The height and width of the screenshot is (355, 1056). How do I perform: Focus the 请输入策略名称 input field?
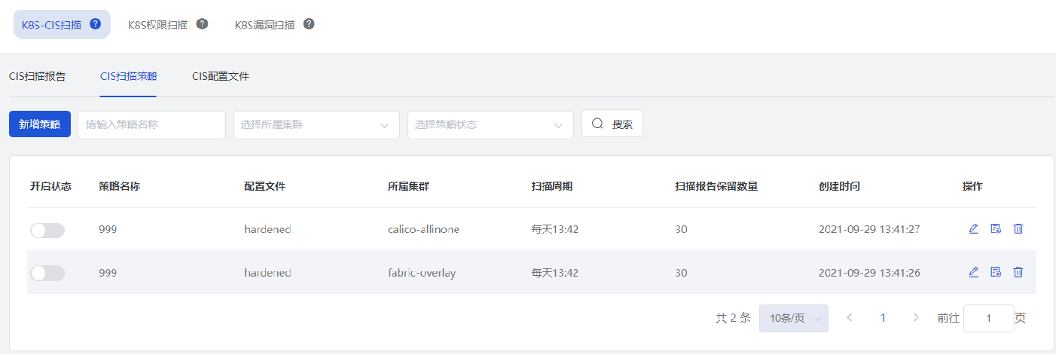click(x=151, y=124)
